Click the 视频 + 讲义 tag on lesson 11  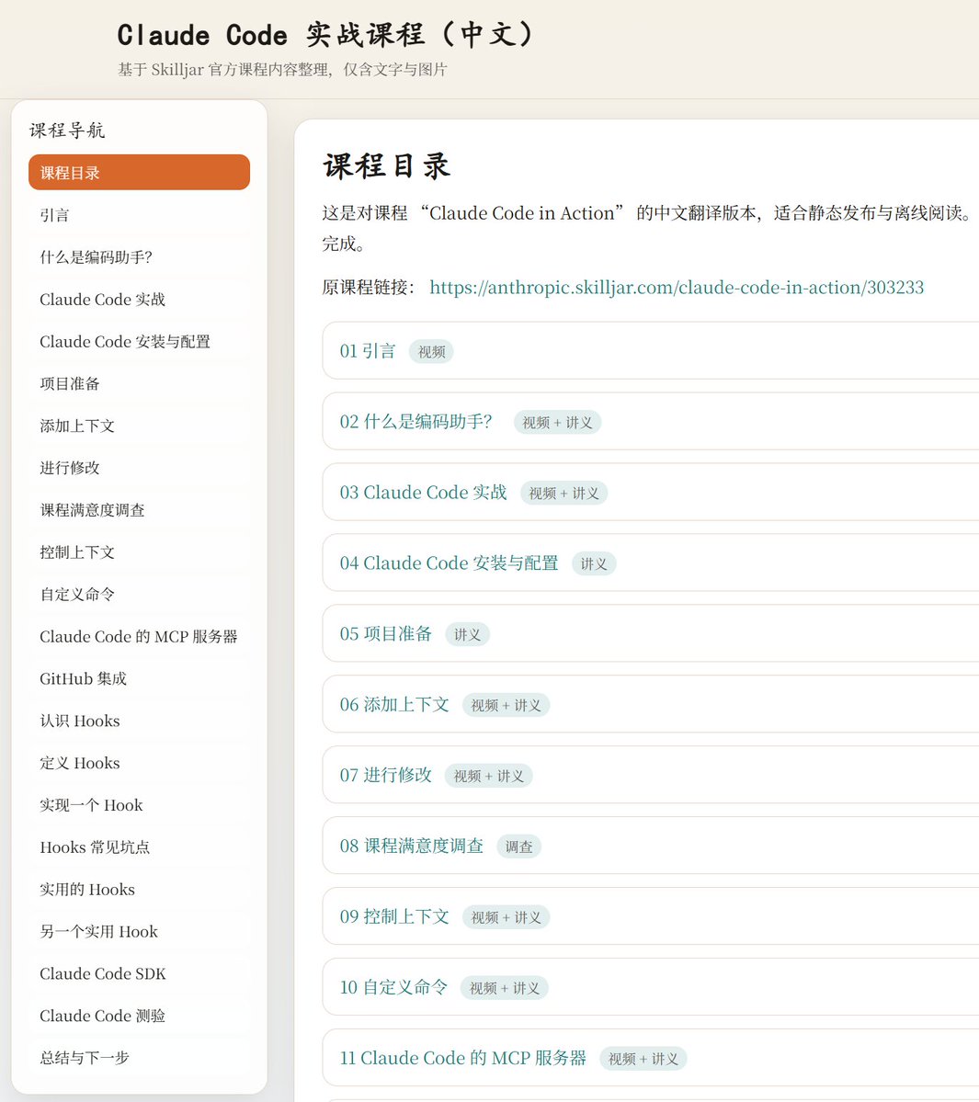coord(643,1059)
